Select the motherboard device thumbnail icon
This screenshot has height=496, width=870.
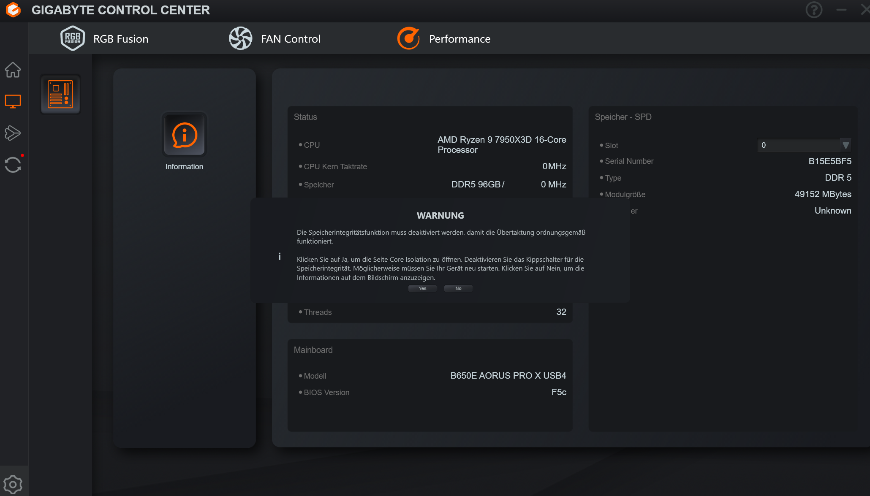60,95
